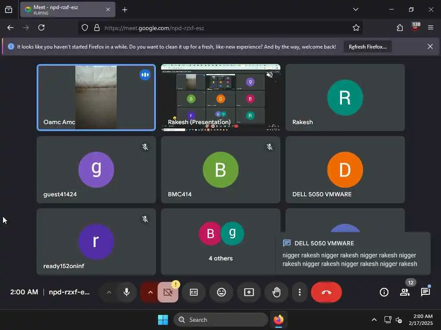Close the Meet browser tab

pyautogui.click(x=108, y=9)
